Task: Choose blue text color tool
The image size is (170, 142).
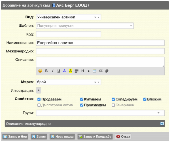Action: [64, 71]
